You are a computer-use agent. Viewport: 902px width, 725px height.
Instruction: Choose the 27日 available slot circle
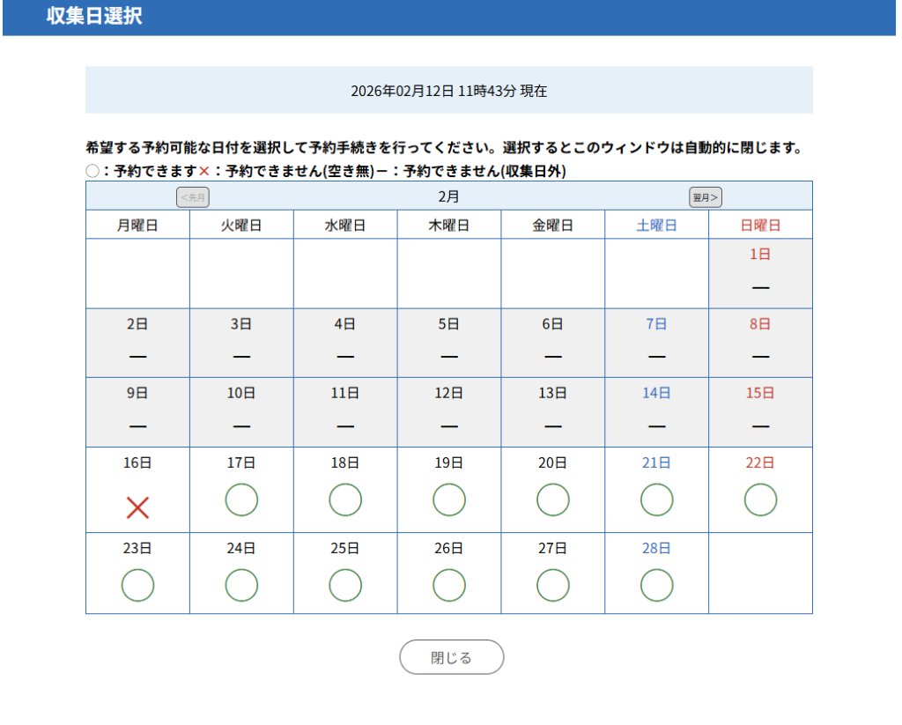553,585
